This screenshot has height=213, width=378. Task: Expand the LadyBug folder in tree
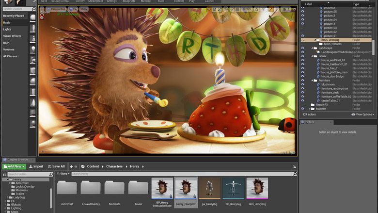click(x=7, y=197)
